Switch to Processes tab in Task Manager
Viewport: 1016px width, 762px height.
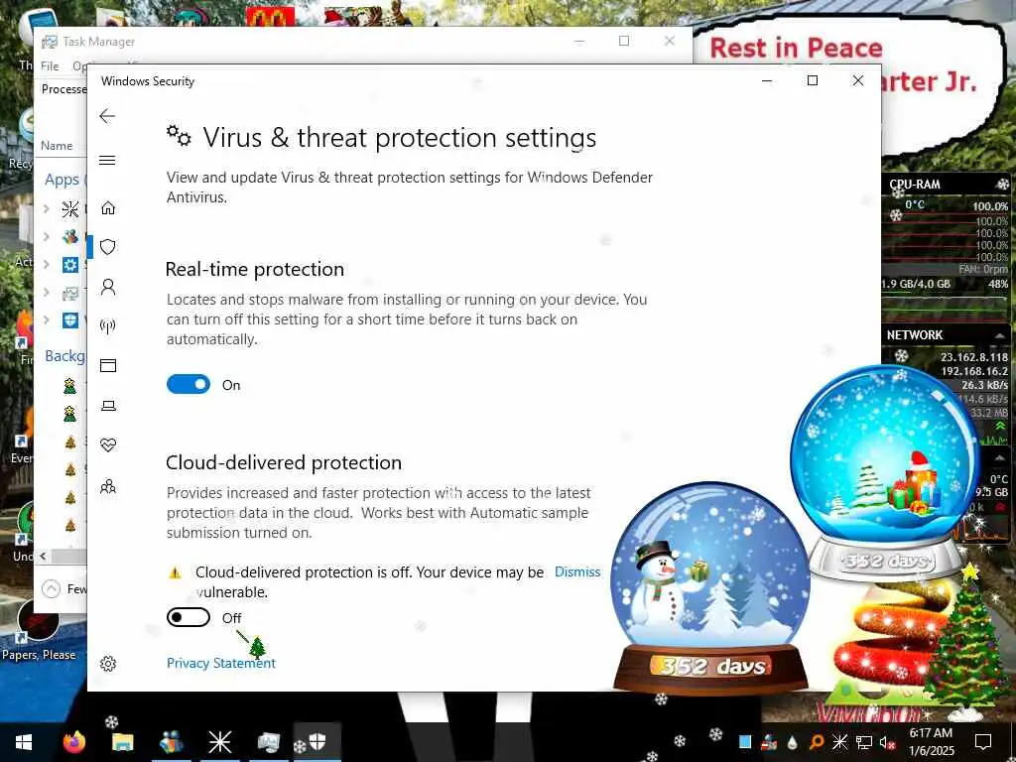(x=63, y=88)
